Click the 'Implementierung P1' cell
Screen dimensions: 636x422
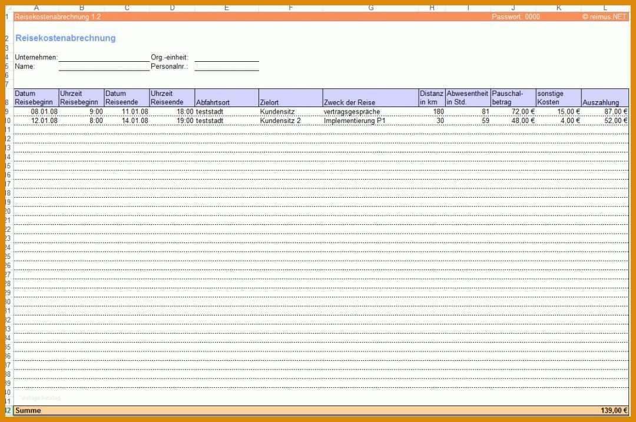point(371,121)
